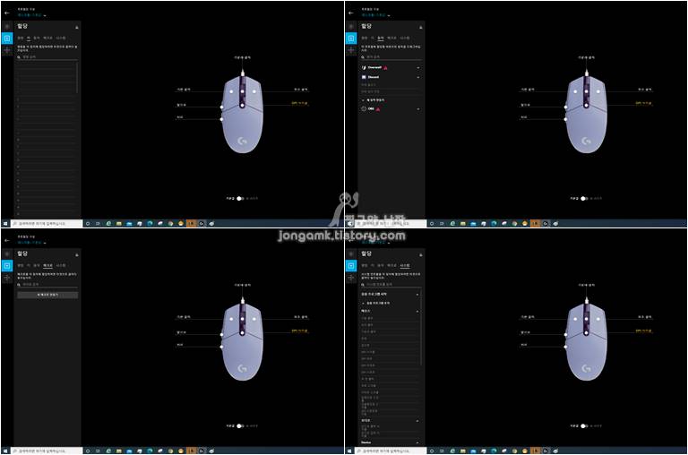688x455 pixels.
Task: Open Sensitivity DPI icon in the Actions-tab view
Action: [351, 50]
